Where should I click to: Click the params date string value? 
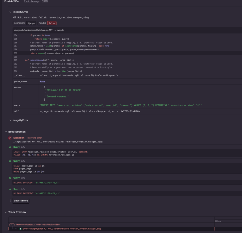pos(64,90)
